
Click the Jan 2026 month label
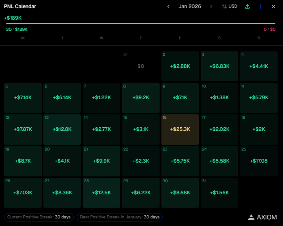pos(190,6)
